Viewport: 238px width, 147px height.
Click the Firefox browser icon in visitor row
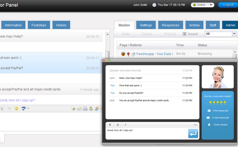click(123, 54)
